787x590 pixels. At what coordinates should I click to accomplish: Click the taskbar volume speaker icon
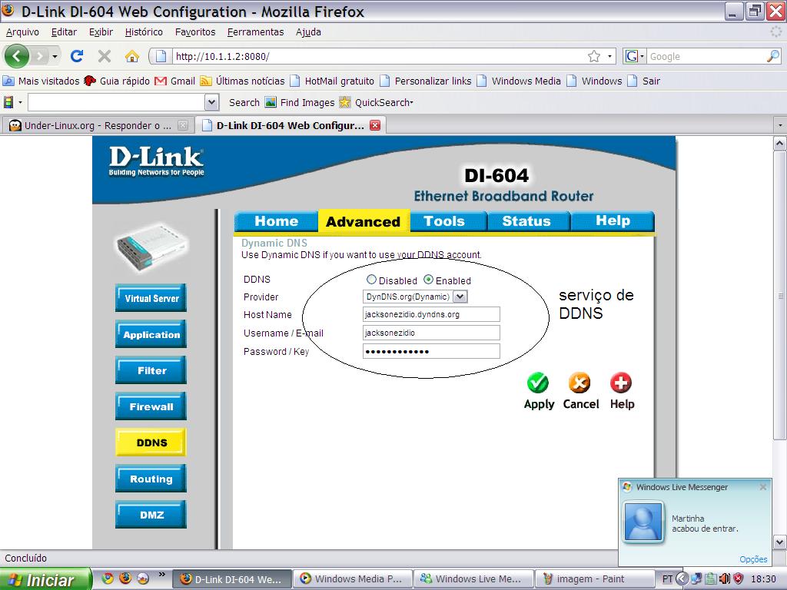[x=724, y=579]
